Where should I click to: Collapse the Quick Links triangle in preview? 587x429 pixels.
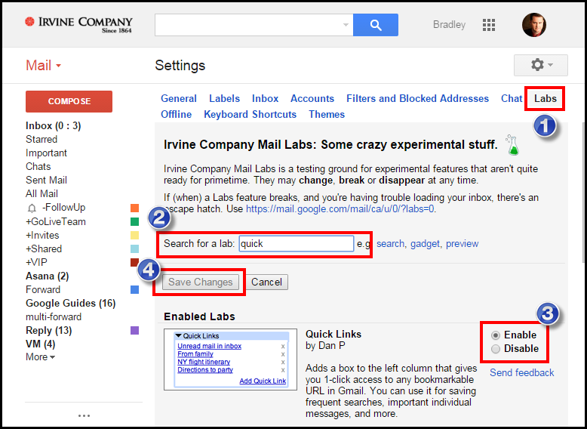pyautogui.click(x=179, y=336)
